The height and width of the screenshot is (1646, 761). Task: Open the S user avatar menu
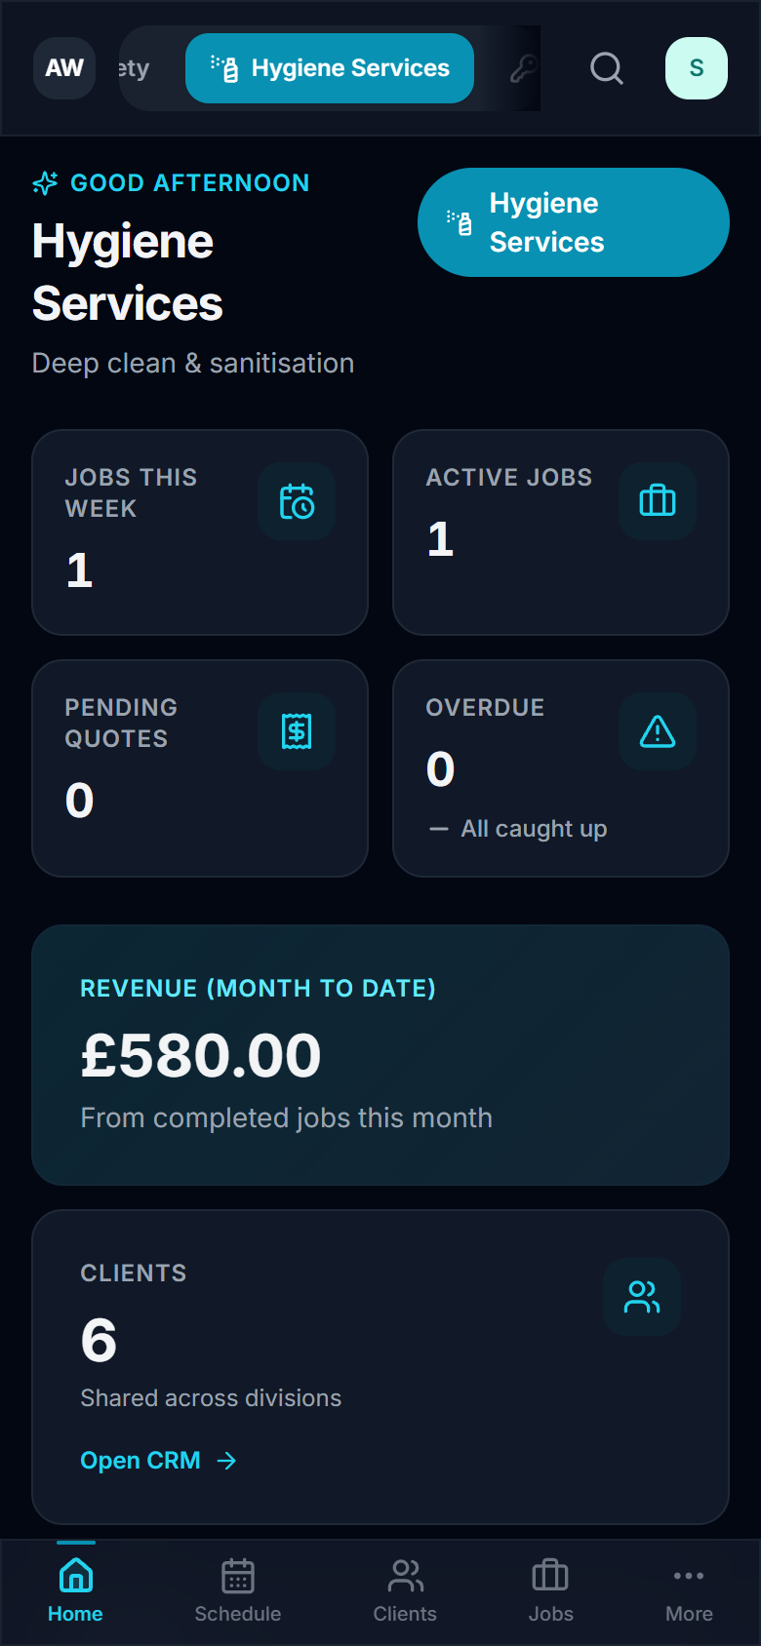[x=696, y=68]
